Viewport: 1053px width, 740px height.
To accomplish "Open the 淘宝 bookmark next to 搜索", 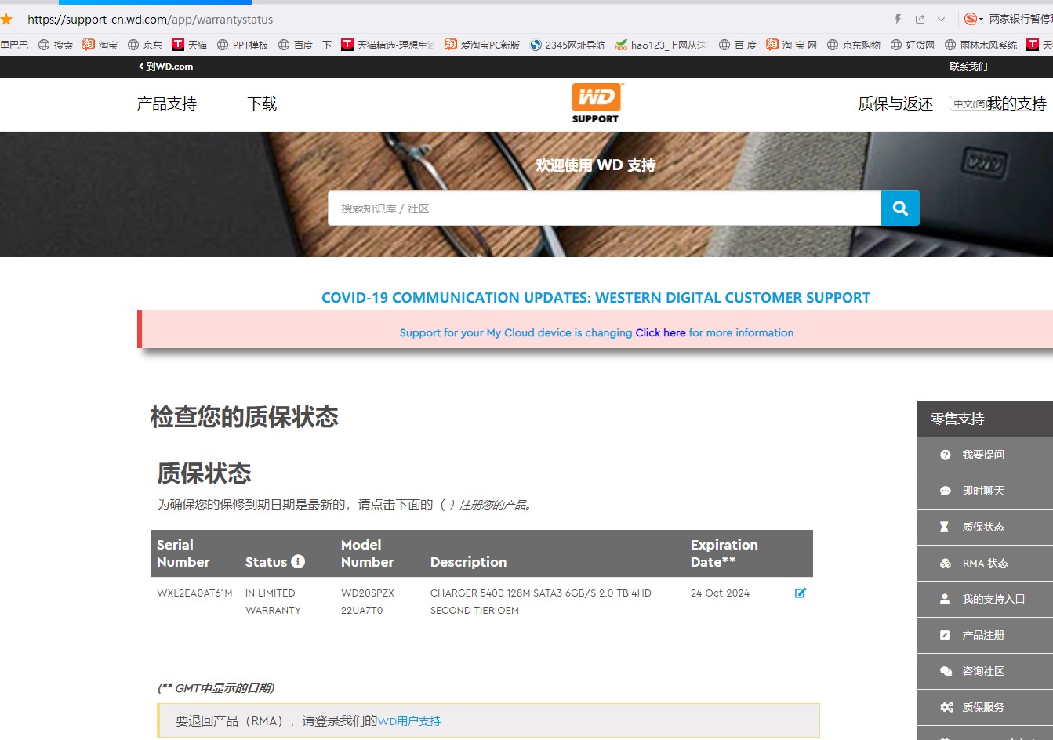I will click(100, 45).
